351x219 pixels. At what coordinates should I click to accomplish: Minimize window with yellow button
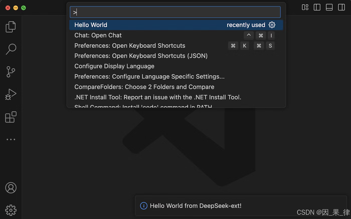click(16, 8)
